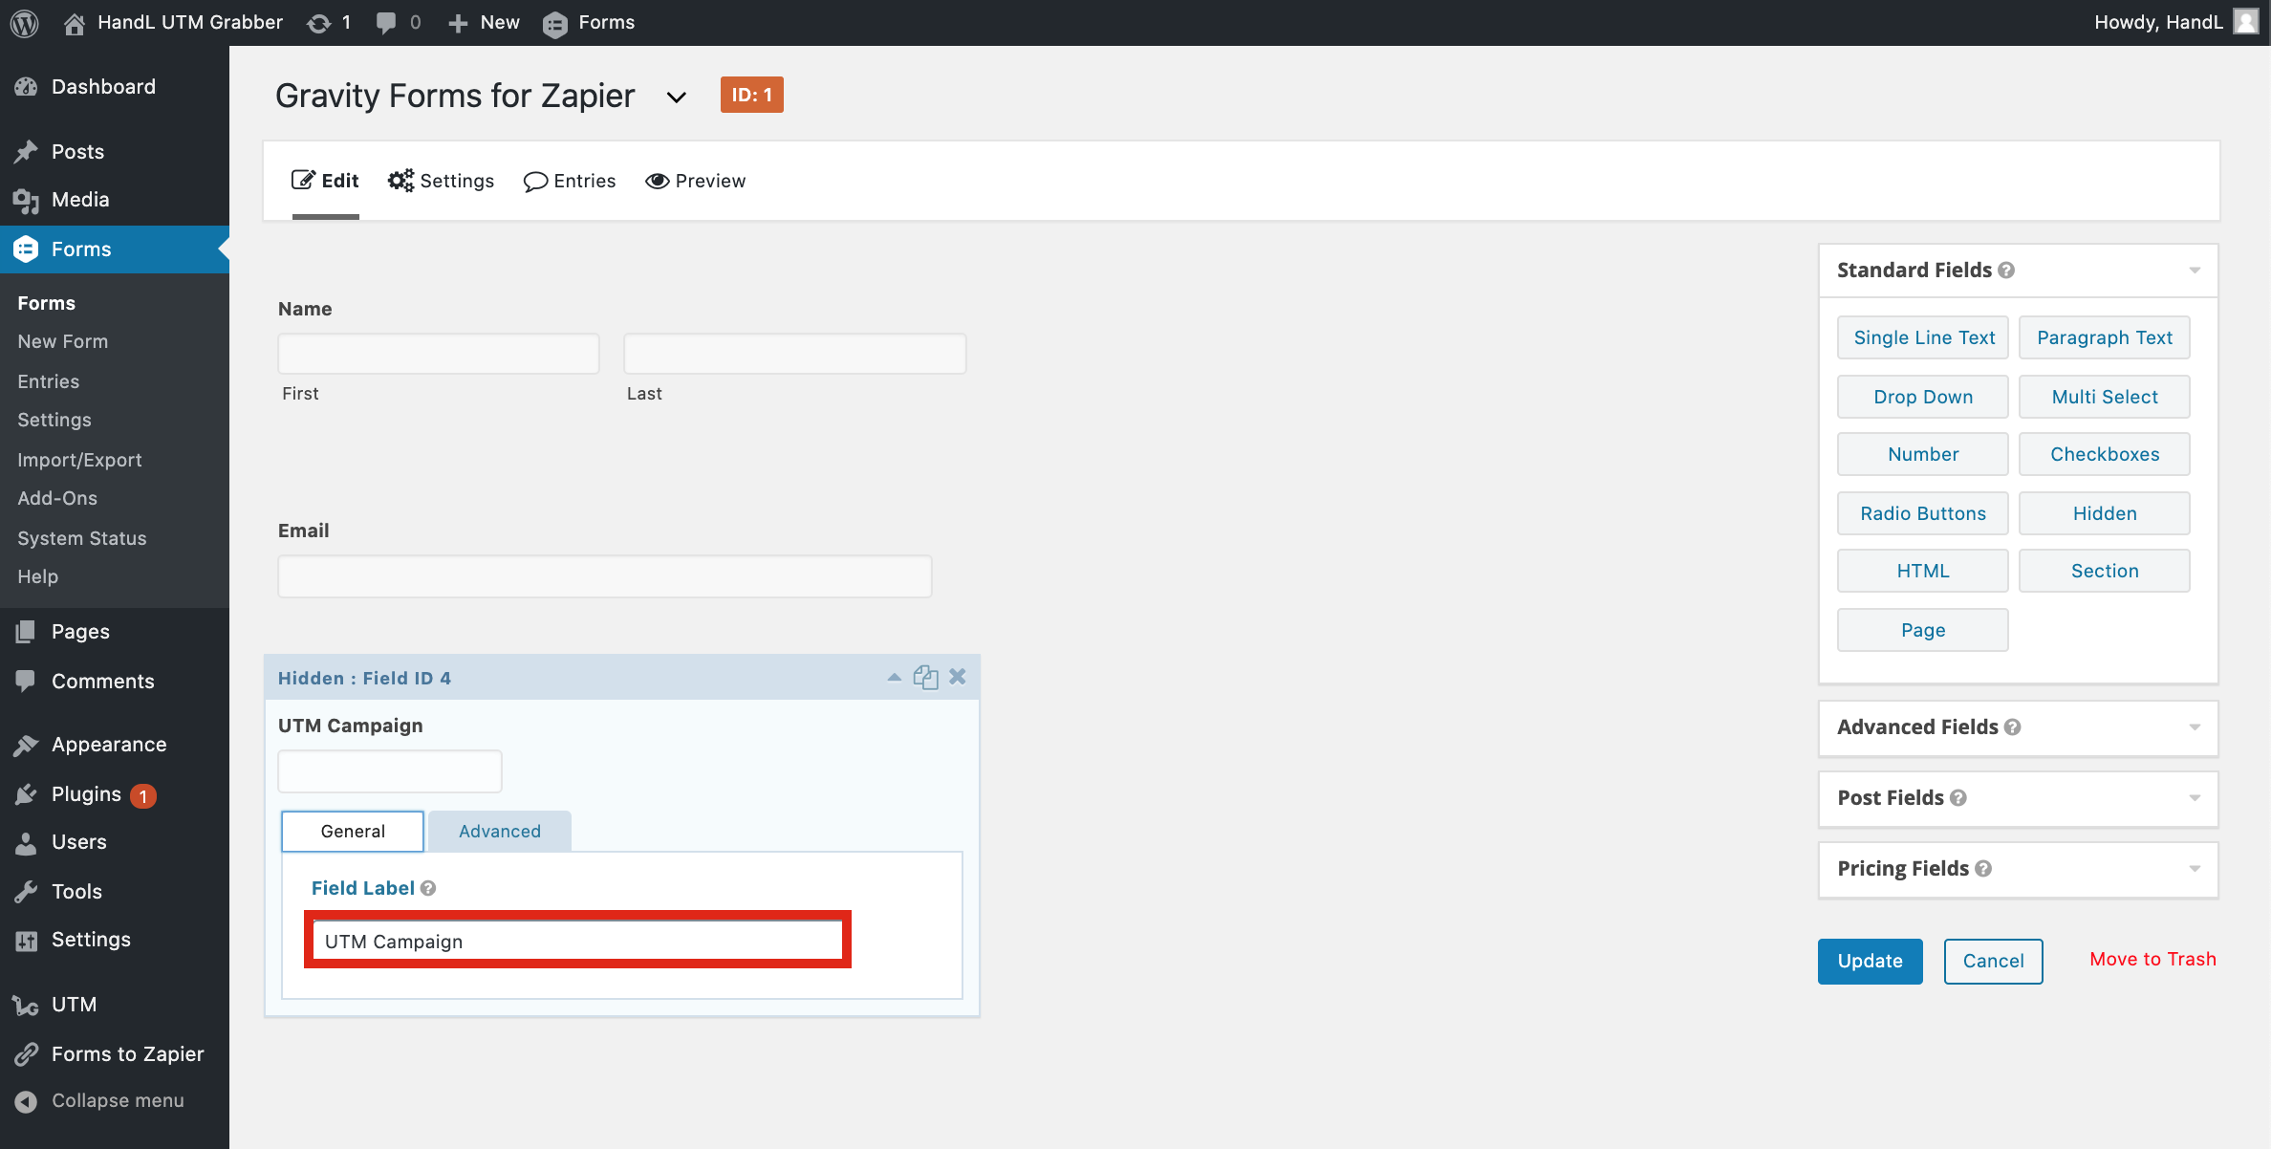This screenshot has height=1149, width=2271.
Task: Click the Field Label text input
Action: pyautogui.click(x=577, y=942)
